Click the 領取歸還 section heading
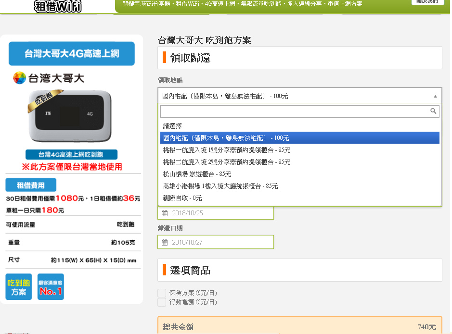The width and height of the screenshot is (452, 334). click(190, 58)
